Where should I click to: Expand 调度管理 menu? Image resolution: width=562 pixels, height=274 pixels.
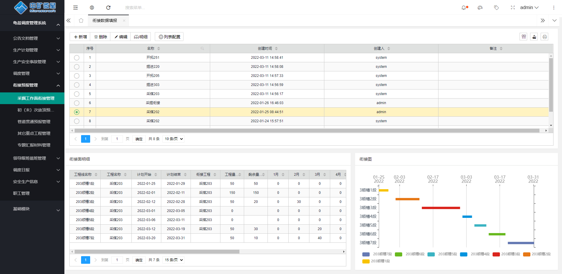coord(32,73)
